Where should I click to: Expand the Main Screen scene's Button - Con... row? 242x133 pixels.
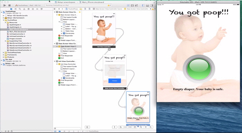click(62, 29)
